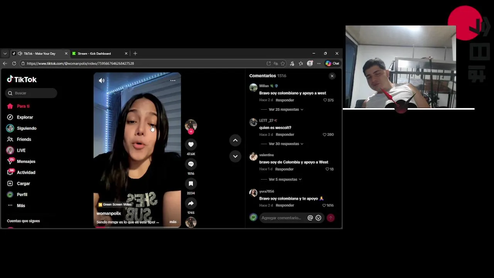494x278 pixels.
Task: Open valentina's profile username
Action: pos(266,155)
